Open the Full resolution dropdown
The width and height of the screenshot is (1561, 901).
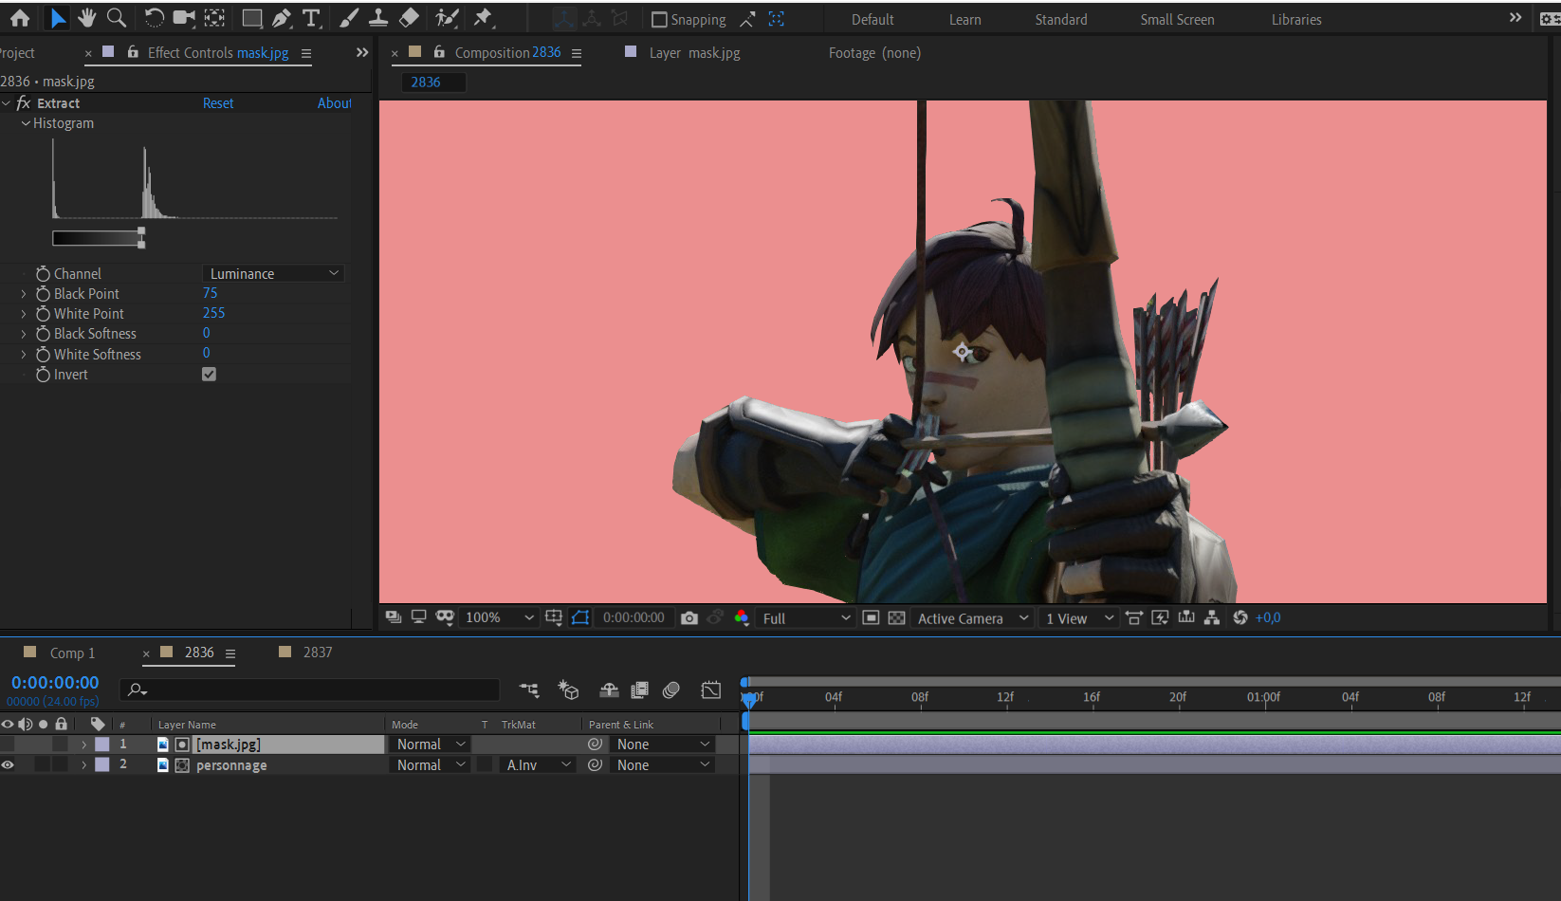tap(806, 618)
